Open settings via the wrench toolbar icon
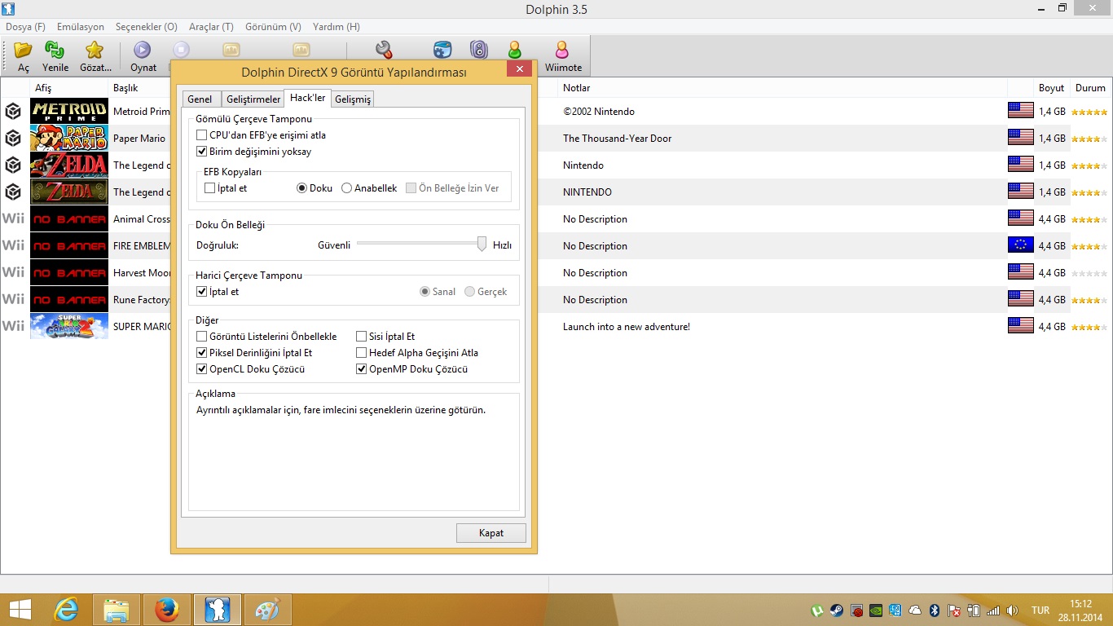1113x626 pixels. point(384,51)
